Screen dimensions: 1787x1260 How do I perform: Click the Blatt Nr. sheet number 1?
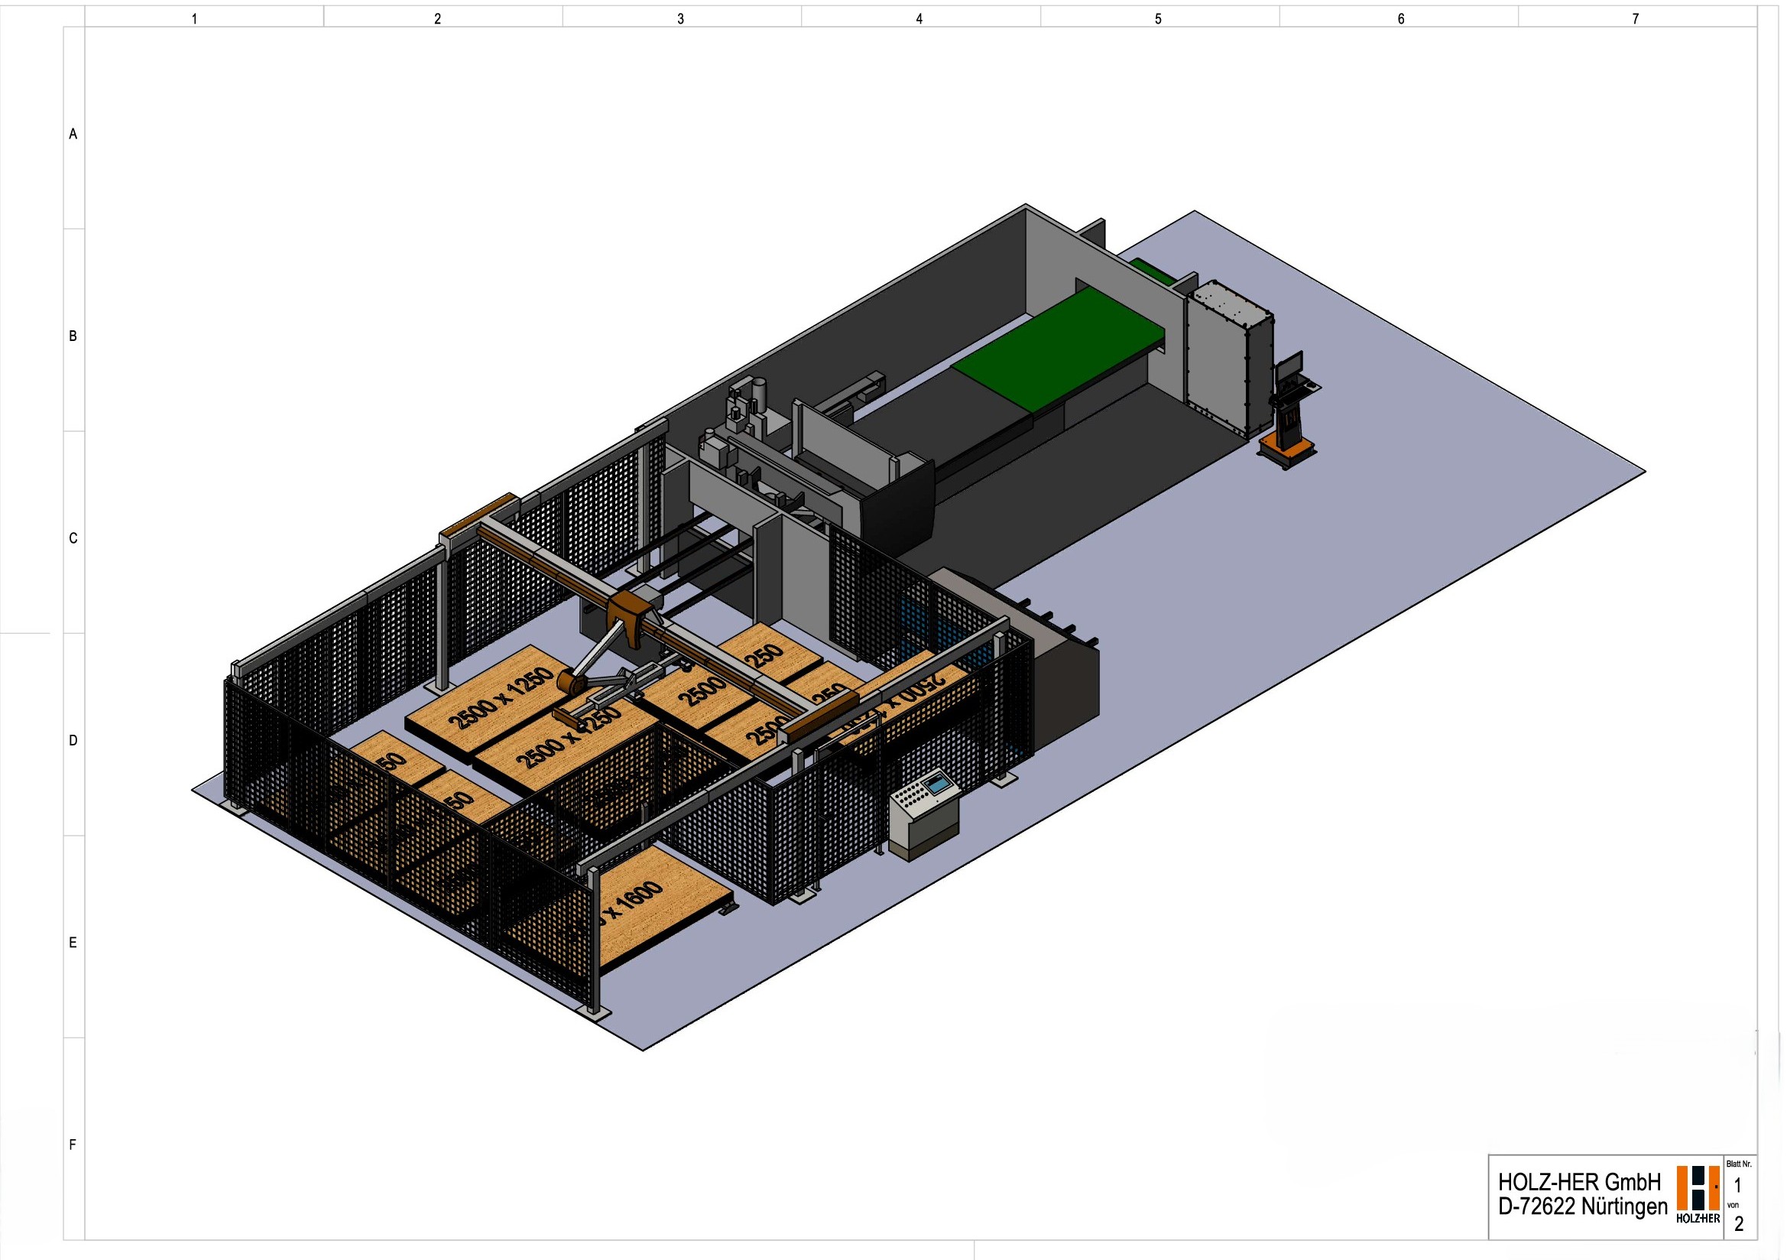click(x=1737, y=1186)
